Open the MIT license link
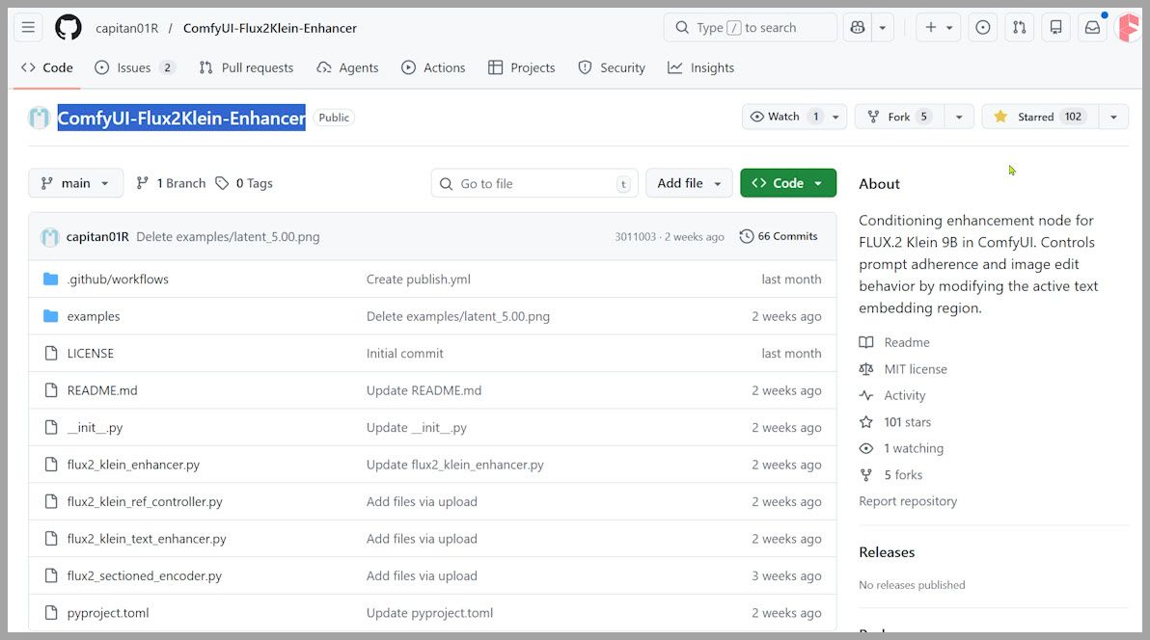Image resolution: width=1150 pixels, height=640 pixels. [915, 369]
